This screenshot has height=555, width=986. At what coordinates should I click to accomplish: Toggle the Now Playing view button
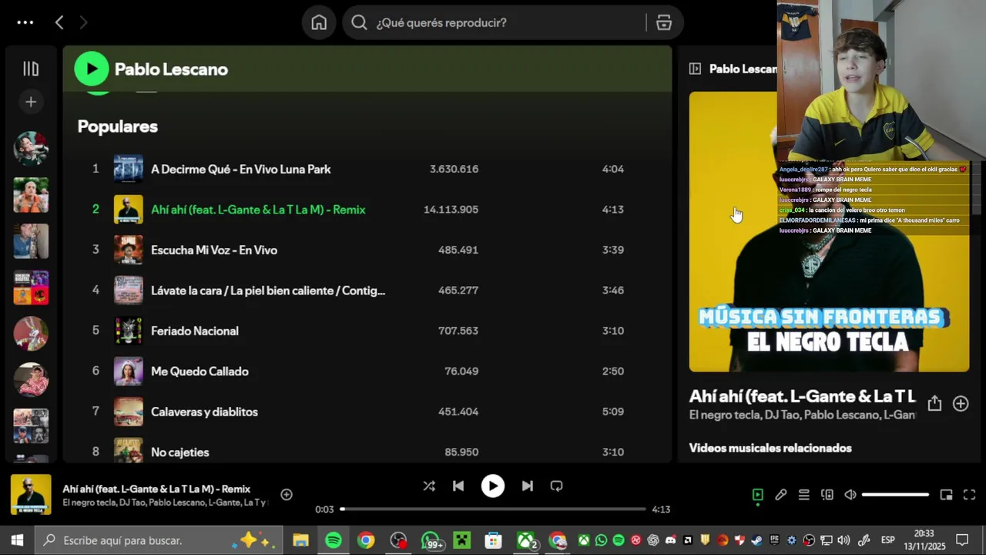(x=758, y=495)
